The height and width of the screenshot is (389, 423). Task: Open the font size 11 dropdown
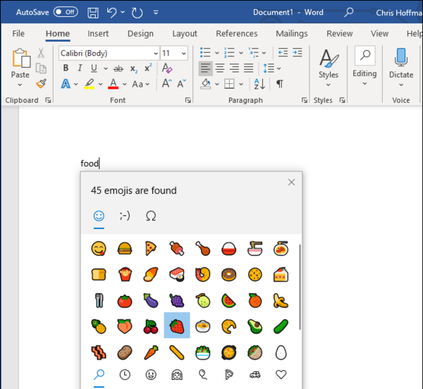coord(184,54)
